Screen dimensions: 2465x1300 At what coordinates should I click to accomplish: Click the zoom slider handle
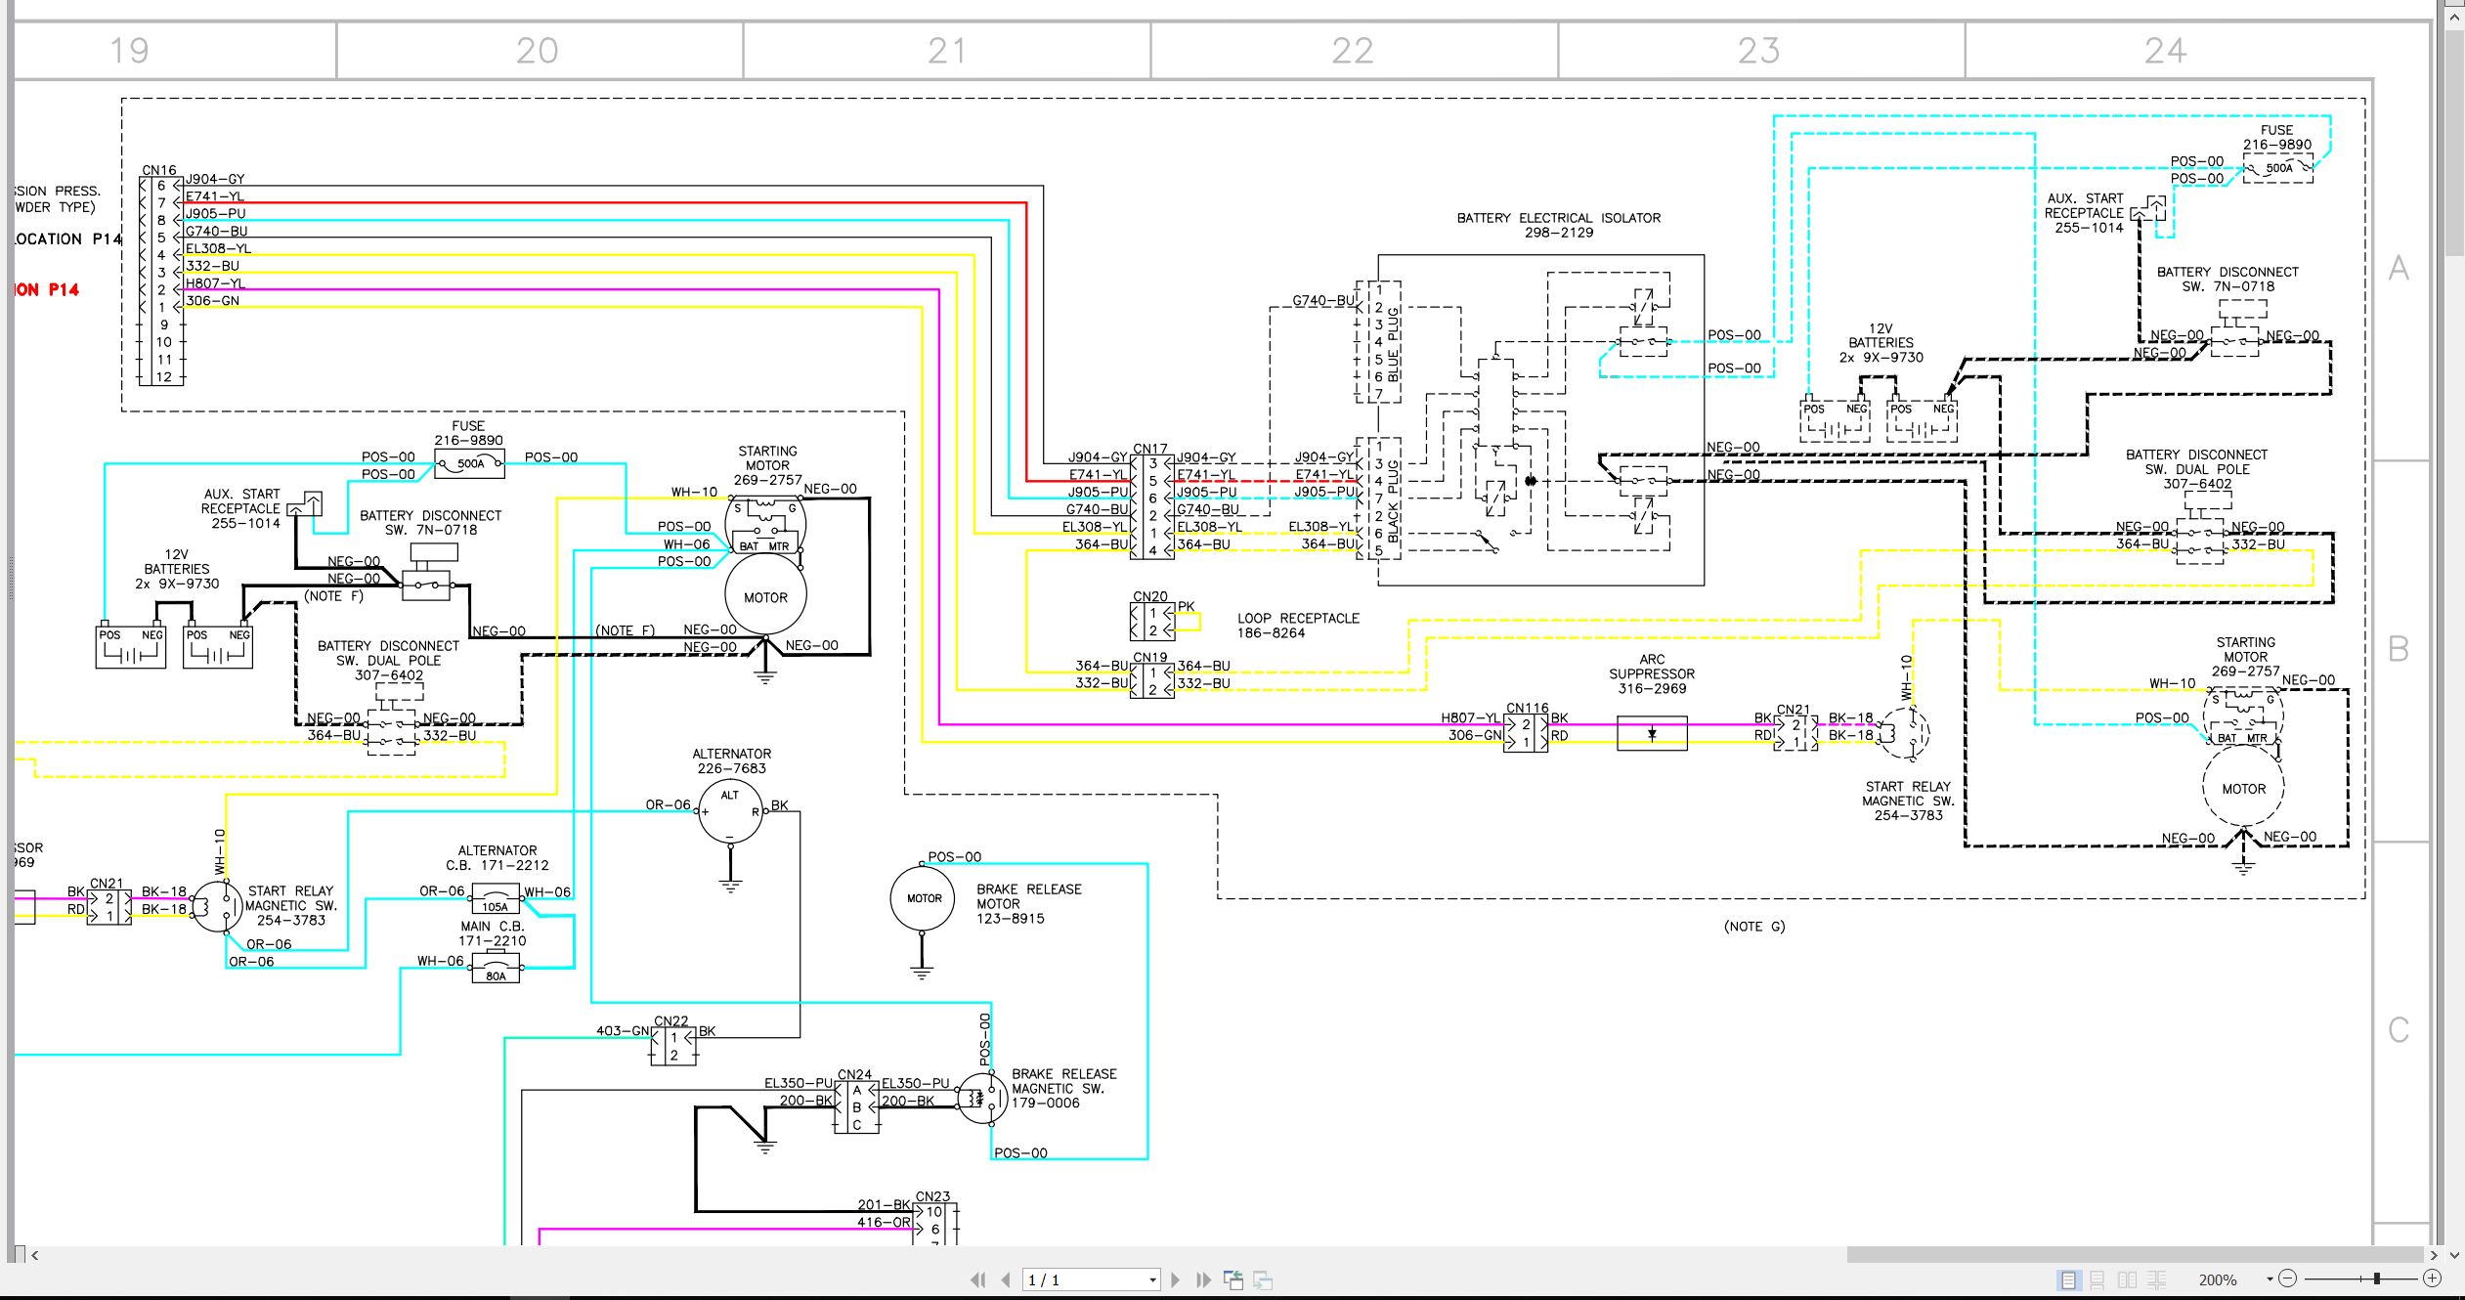pyautogui.click(x=2376, y=1278)
